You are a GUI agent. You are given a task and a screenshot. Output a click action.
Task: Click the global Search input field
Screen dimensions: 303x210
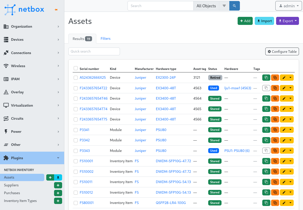(x=160, y=6)
